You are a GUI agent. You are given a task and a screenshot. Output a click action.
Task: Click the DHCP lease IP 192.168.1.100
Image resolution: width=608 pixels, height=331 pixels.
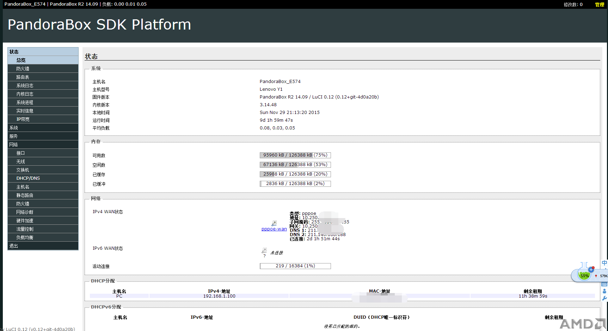point(219,296)
